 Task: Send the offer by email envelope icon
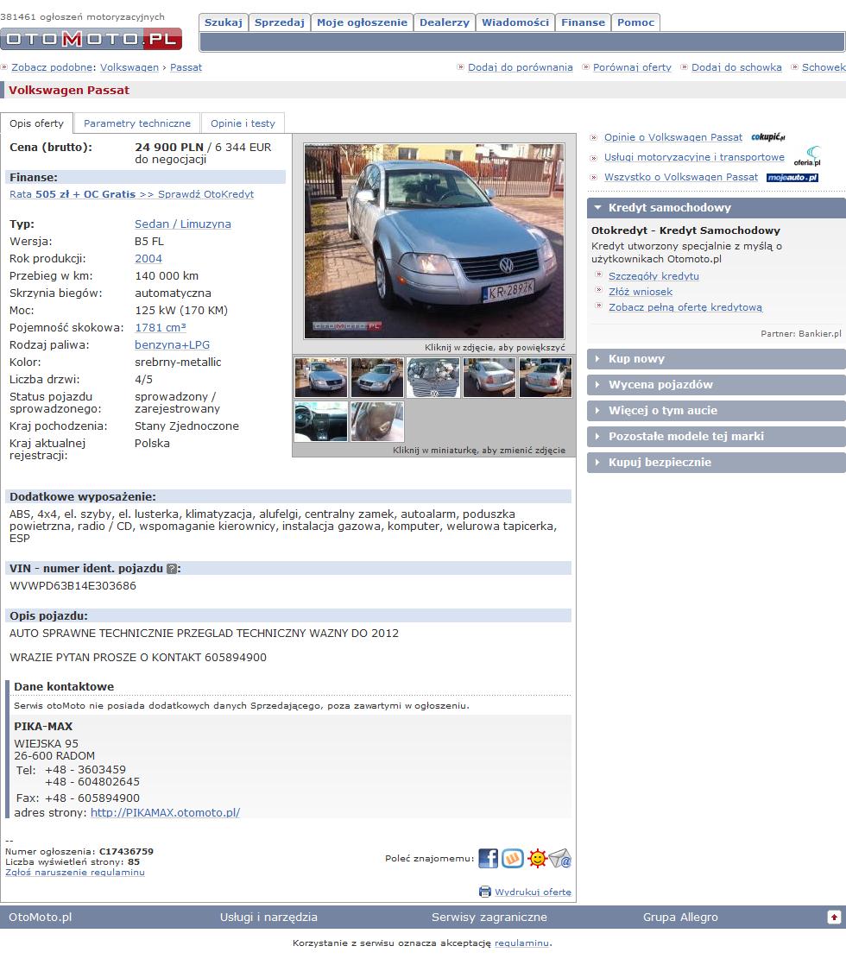tap(560, 858)
